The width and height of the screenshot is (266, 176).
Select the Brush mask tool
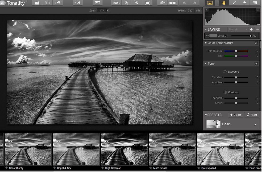click(x=234, y=3)
